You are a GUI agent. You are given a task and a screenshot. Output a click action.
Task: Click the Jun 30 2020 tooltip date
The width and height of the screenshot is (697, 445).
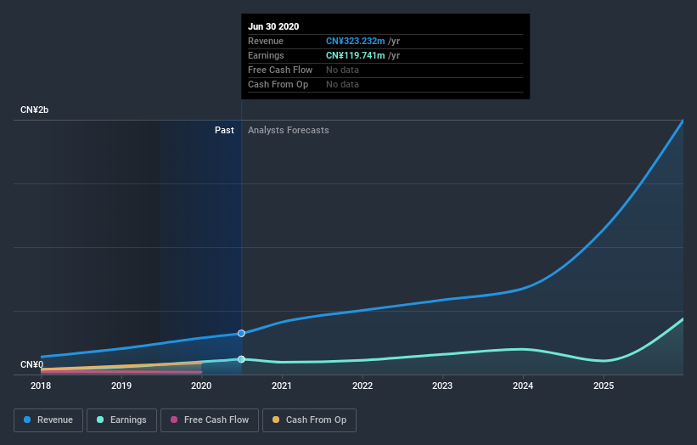pyautogui.click(x=273, y=26)
